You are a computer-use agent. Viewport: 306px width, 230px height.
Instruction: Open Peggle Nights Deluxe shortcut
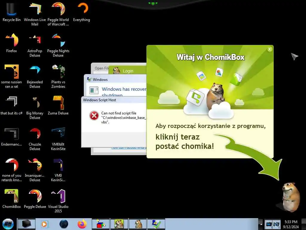(x=58, y=45)
